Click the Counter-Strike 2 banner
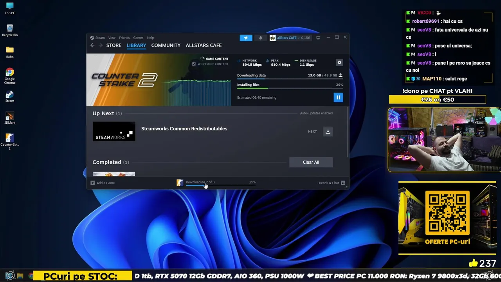501x282 pixels. [x=159, y=80]
